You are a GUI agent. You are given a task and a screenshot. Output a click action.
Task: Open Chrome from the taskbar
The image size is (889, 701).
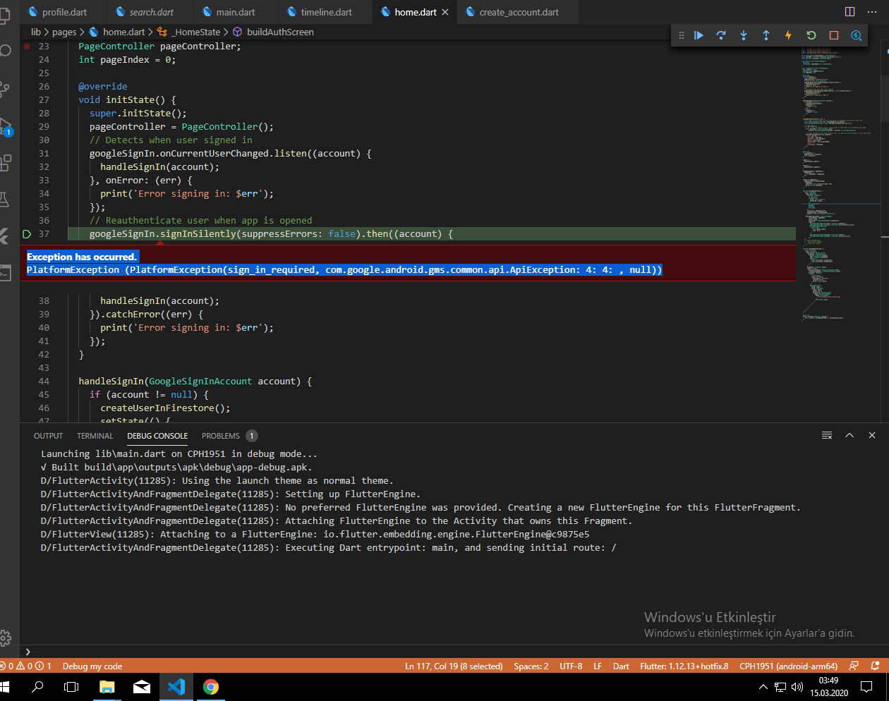[210, 685]
